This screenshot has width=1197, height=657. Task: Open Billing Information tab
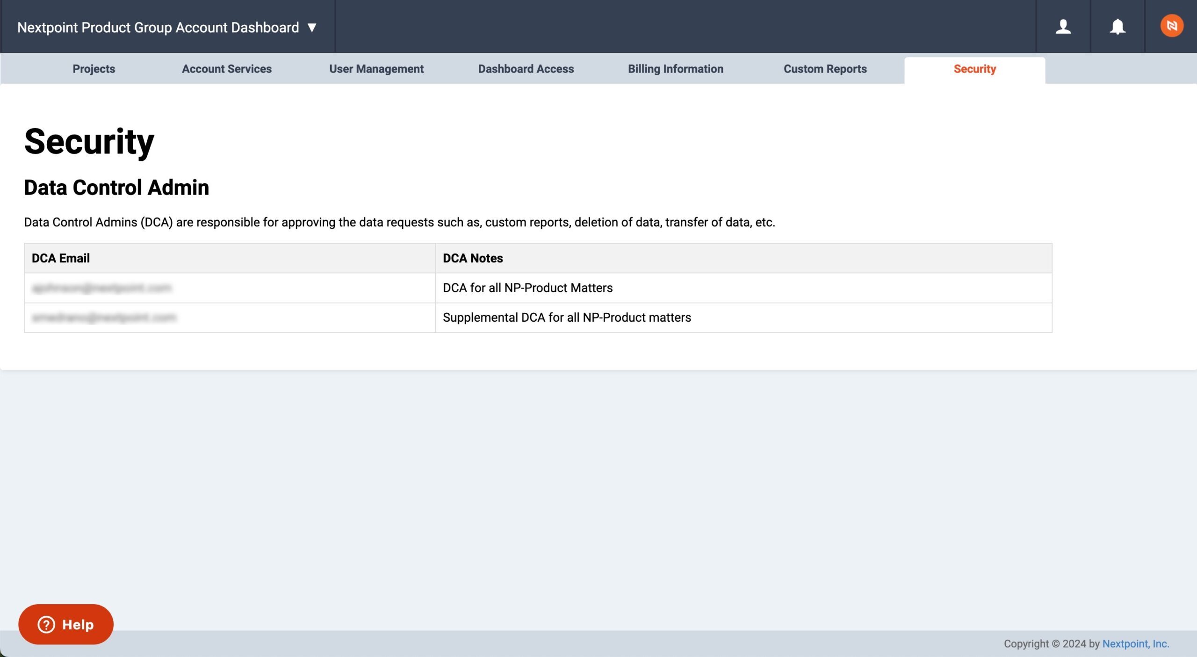click(x=675, y=69)
